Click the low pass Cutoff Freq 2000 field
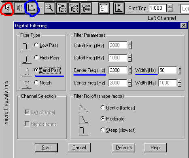Screen dimensions: 189x158 click(118, 45)
